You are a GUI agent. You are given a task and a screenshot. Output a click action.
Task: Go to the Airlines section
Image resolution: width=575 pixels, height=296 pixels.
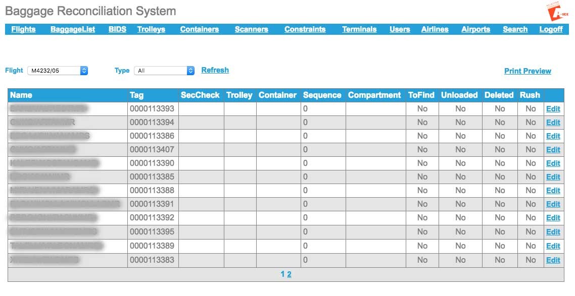[x=435, y=29]
